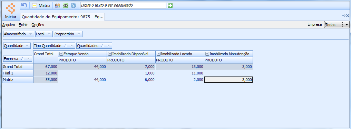Collapse the Estoque Venda column group
This screenshot has height=129, width=351.
tap(61, 54)
